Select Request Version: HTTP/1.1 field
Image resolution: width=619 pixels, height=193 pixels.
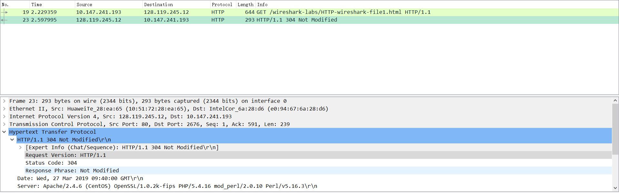(318, 155)
